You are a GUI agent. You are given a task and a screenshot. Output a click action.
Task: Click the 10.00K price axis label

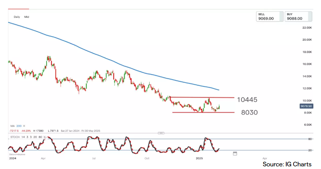point(307,100)
